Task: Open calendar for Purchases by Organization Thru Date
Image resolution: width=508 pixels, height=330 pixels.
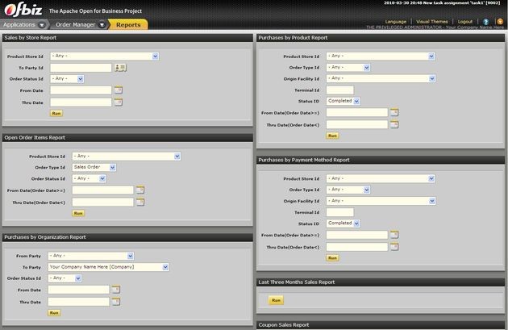Action: click(x=116, y=302)
